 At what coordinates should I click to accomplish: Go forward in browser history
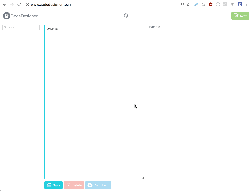[x=12, y=4]
